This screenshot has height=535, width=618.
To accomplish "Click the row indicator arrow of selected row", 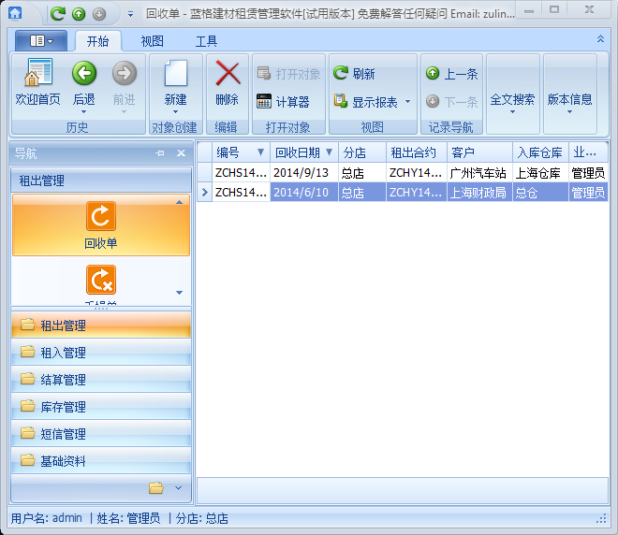I will pyautogui.click(x=204, y=192).
